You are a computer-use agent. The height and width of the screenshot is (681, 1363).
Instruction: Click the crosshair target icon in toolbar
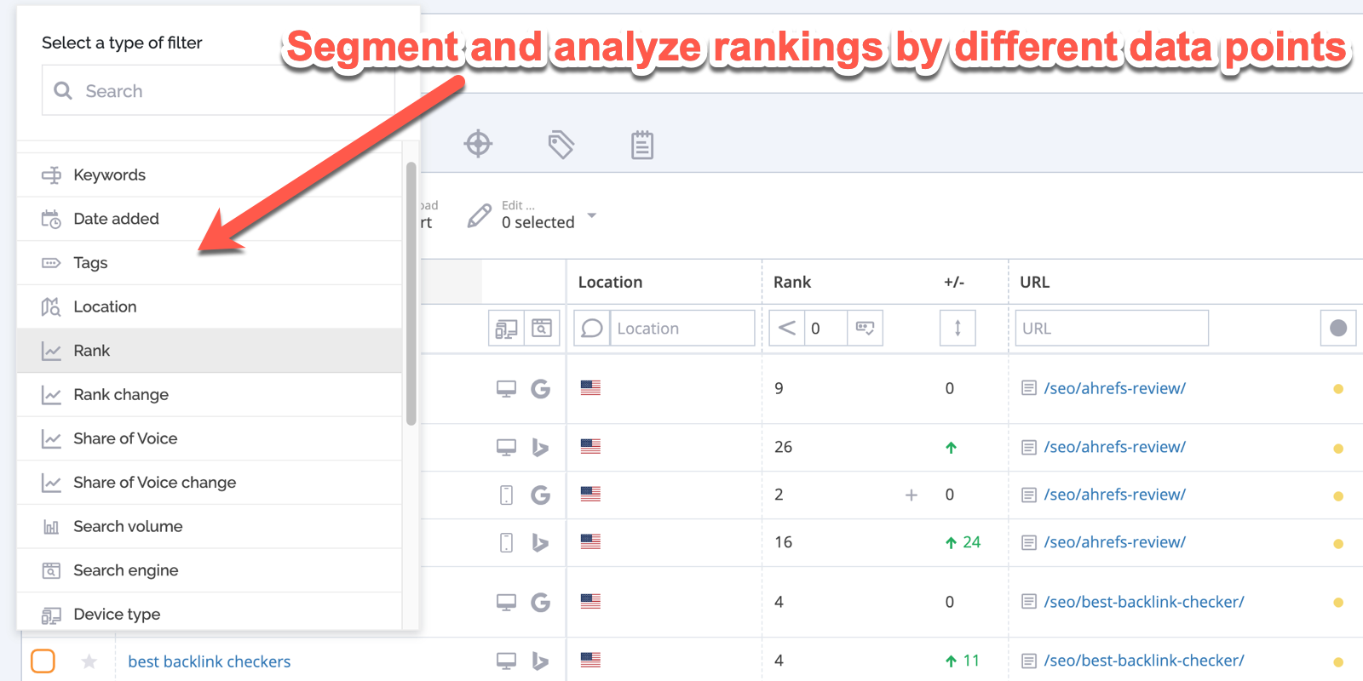[478, 144]
